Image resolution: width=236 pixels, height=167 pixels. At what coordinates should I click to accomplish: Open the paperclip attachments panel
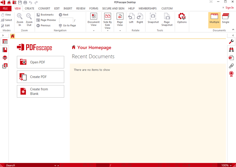[231, 65]
